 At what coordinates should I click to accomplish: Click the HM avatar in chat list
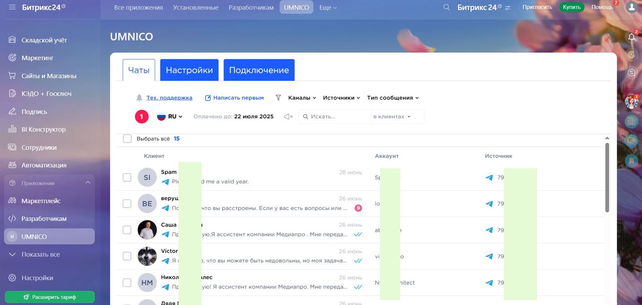tap(147, 283)
